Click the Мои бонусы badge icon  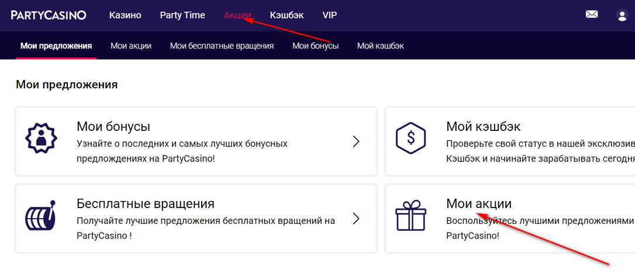pyautogui.click(x=40, y=138)
